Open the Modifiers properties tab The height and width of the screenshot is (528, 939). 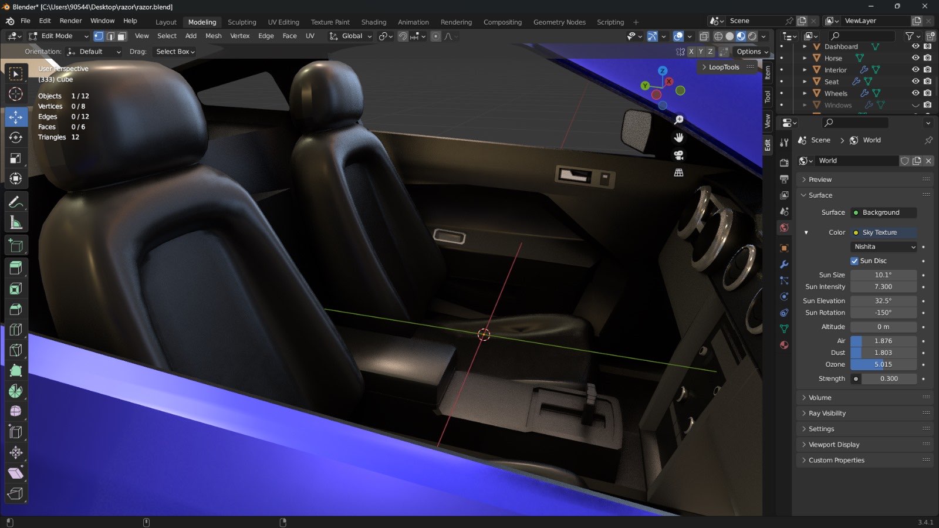(784, 265)
